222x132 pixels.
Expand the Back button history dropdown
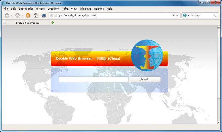click(12, 15)
